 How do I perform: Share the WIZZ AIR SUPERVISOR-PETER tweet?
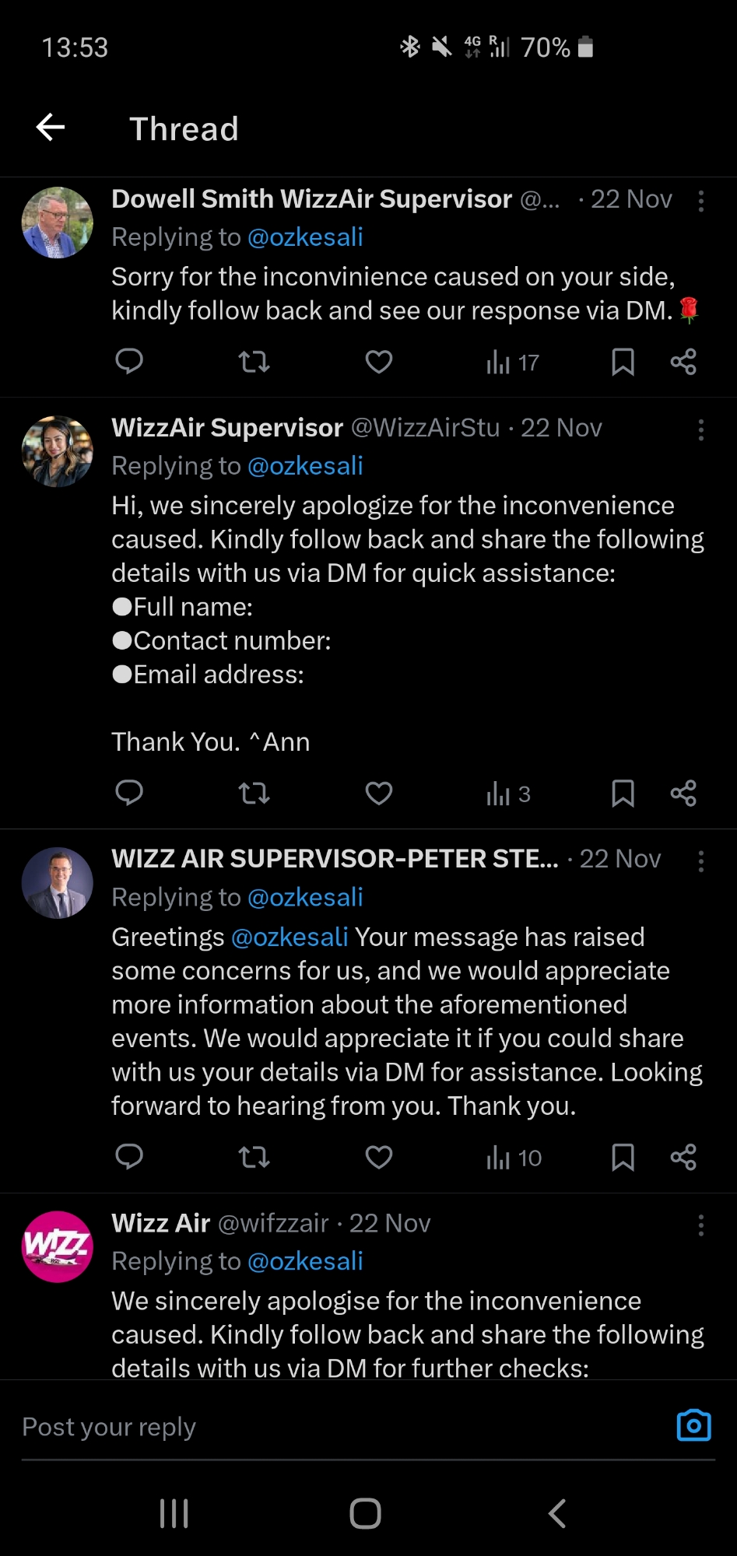[x=683, y=1158]
